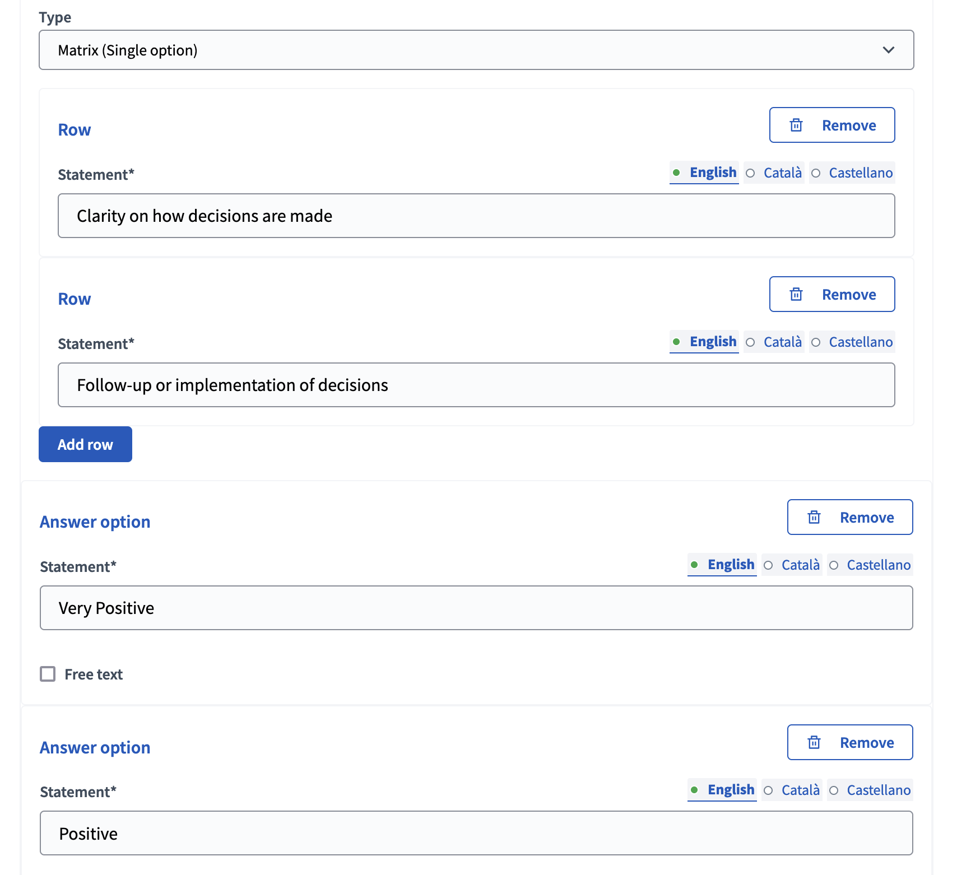Click the trash icon in the first Row's Remove button
The image size is (957, 875).
[796, 125]
